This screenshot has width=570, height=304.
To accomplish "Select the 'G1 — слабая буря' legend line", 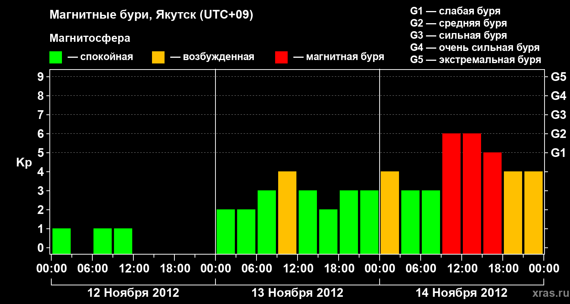I will click(455, 11).
